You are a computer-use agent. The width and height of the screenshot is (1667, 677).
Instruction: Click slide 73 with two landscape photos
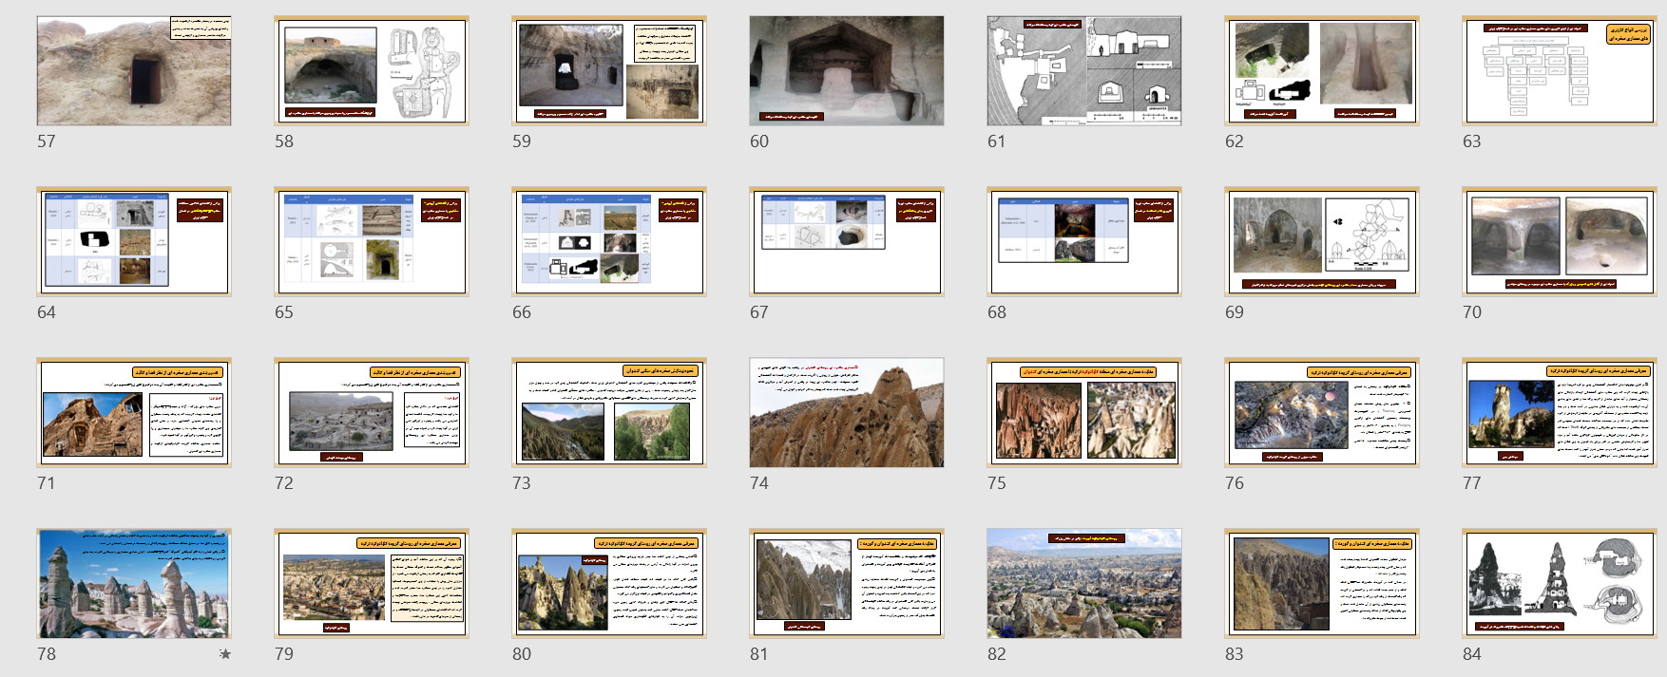click(x=609, y=412)
